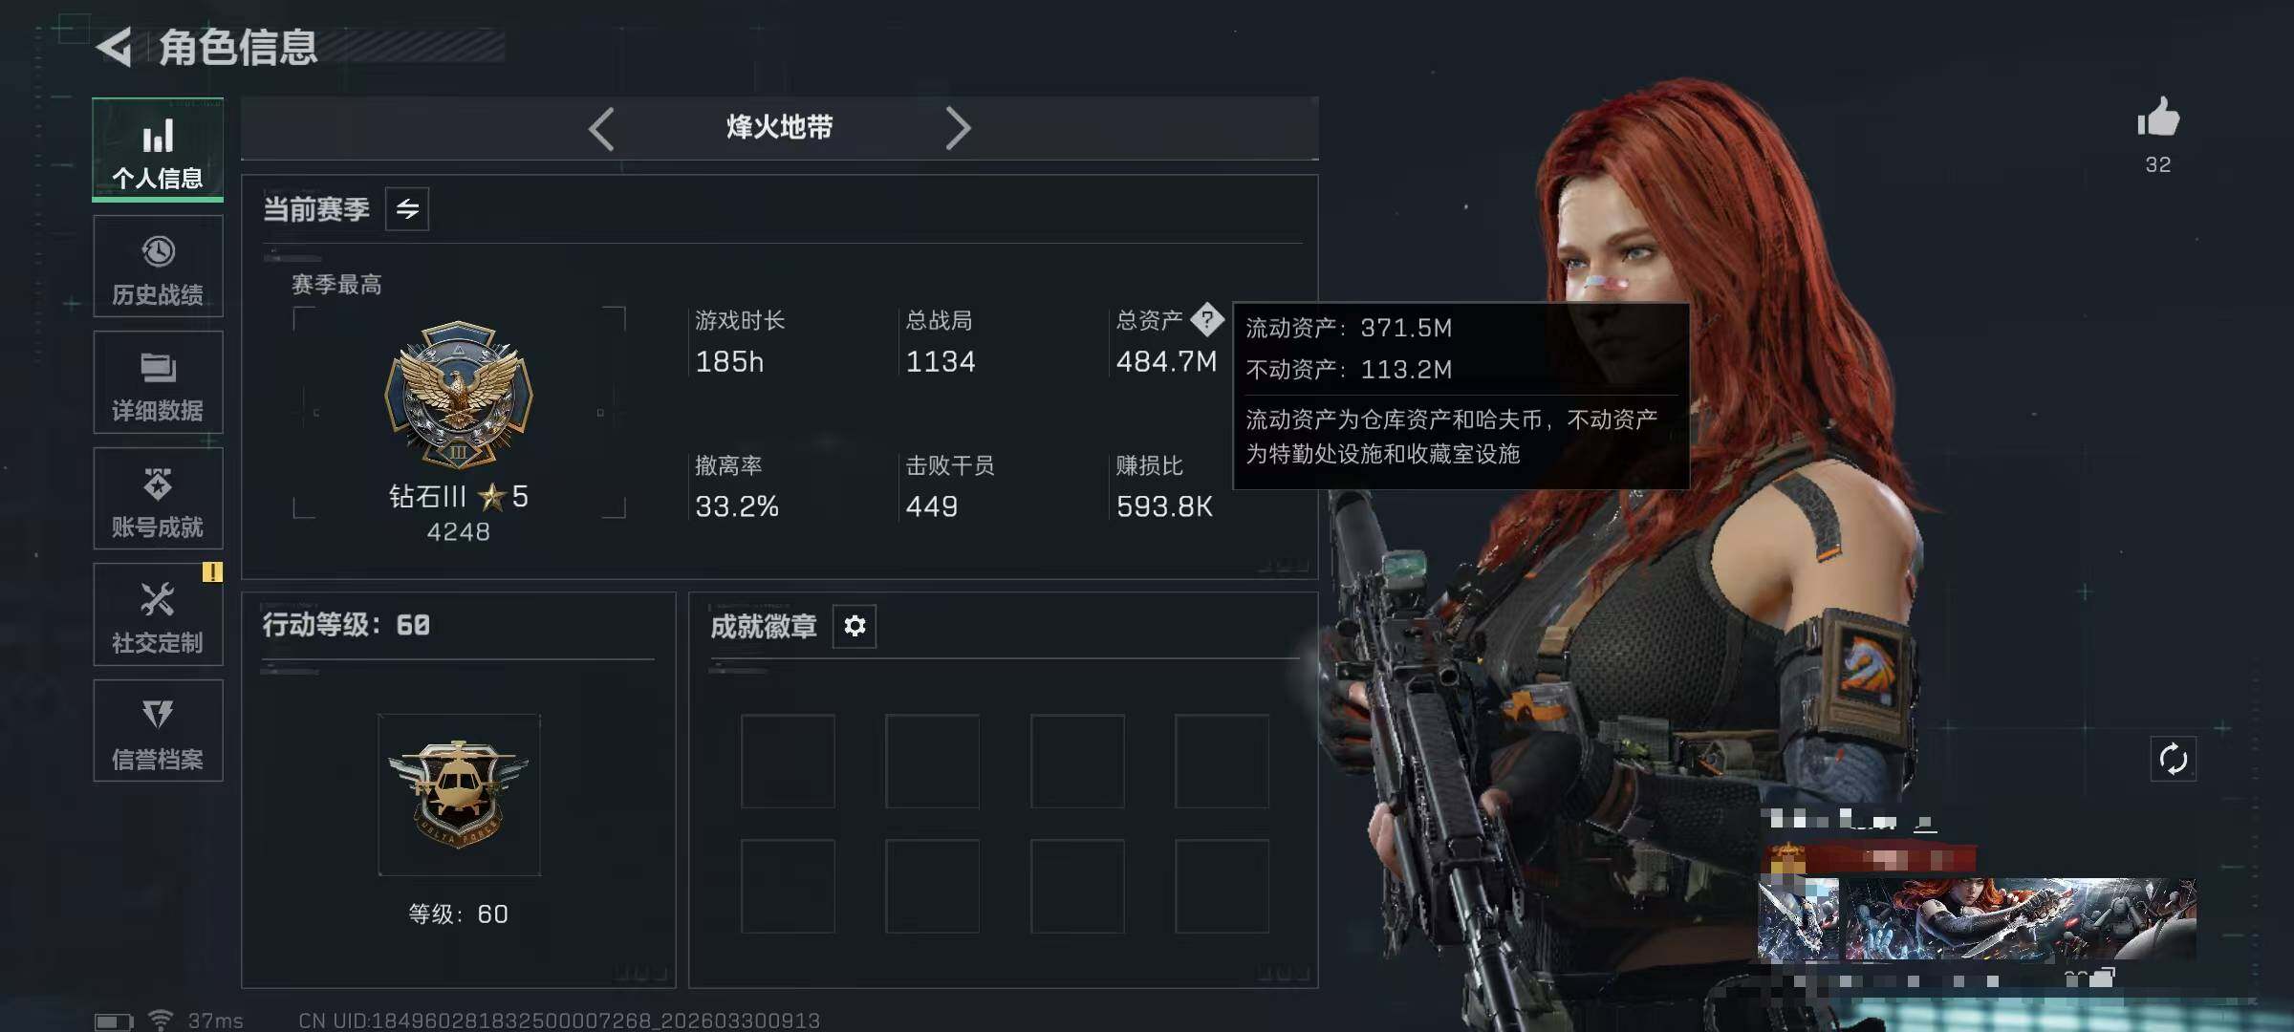The image size is (2294, 1032).
Task: Click the rotate character refresh icon
Action: pos(2174,760)
